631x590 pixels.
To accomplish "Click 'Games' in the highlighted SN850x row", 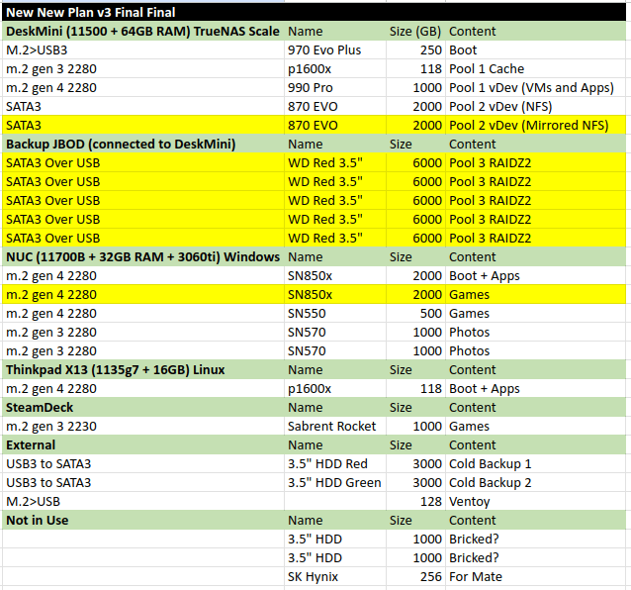I will [536, 294].
